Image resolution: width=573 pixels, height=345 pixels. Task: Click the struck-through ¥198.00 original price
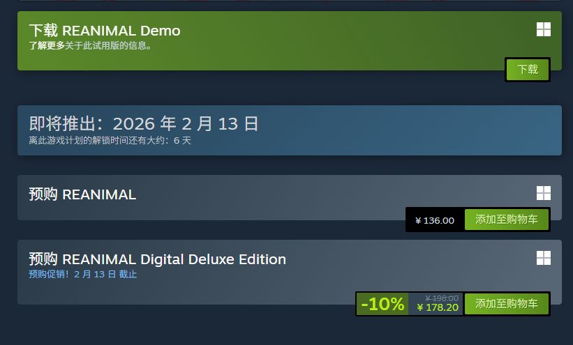(x=441, y=298)
